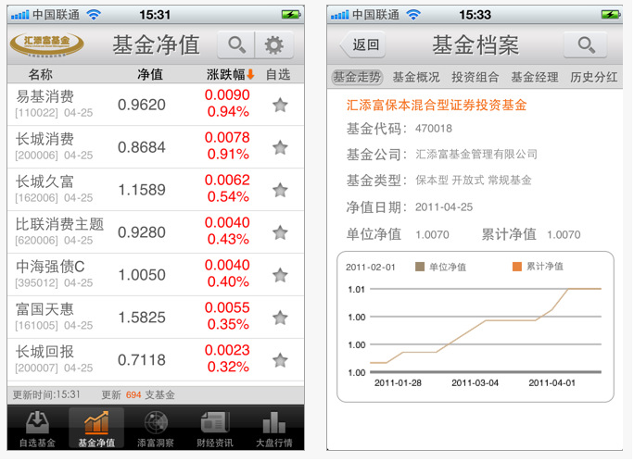Image resolution: width=634 pixels, height=462 pixels.
Task: Tap 更新时间:15:31 status text
Action: [46, 394]
